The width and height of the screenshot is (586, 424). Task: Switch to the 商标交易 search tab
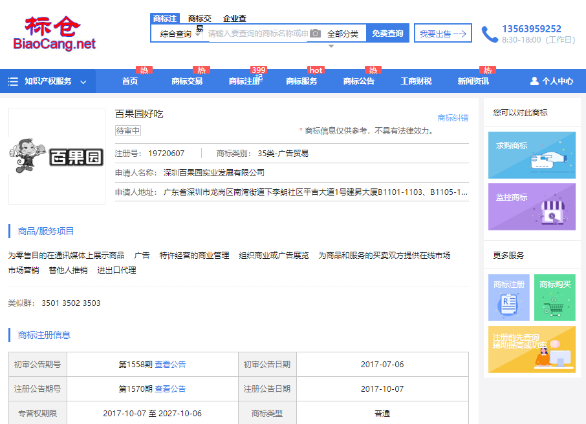pyautogui.click(x=200, y=18)
